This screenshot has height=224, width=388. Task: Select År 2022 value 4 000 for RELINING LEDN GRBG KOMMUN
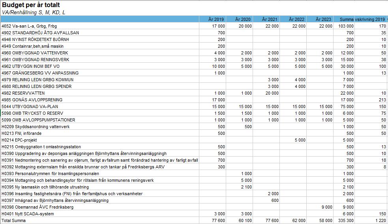click(x=300, y=80)
